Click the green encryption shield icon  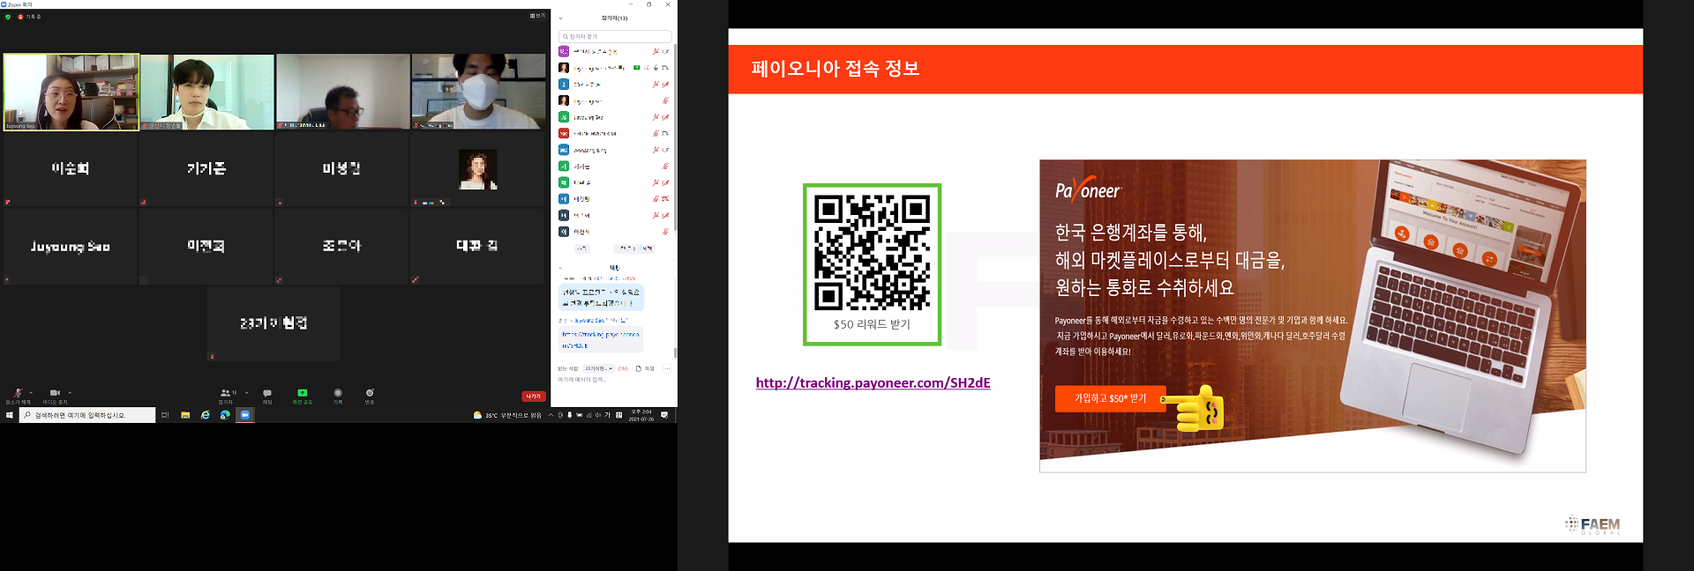(8, 17)
